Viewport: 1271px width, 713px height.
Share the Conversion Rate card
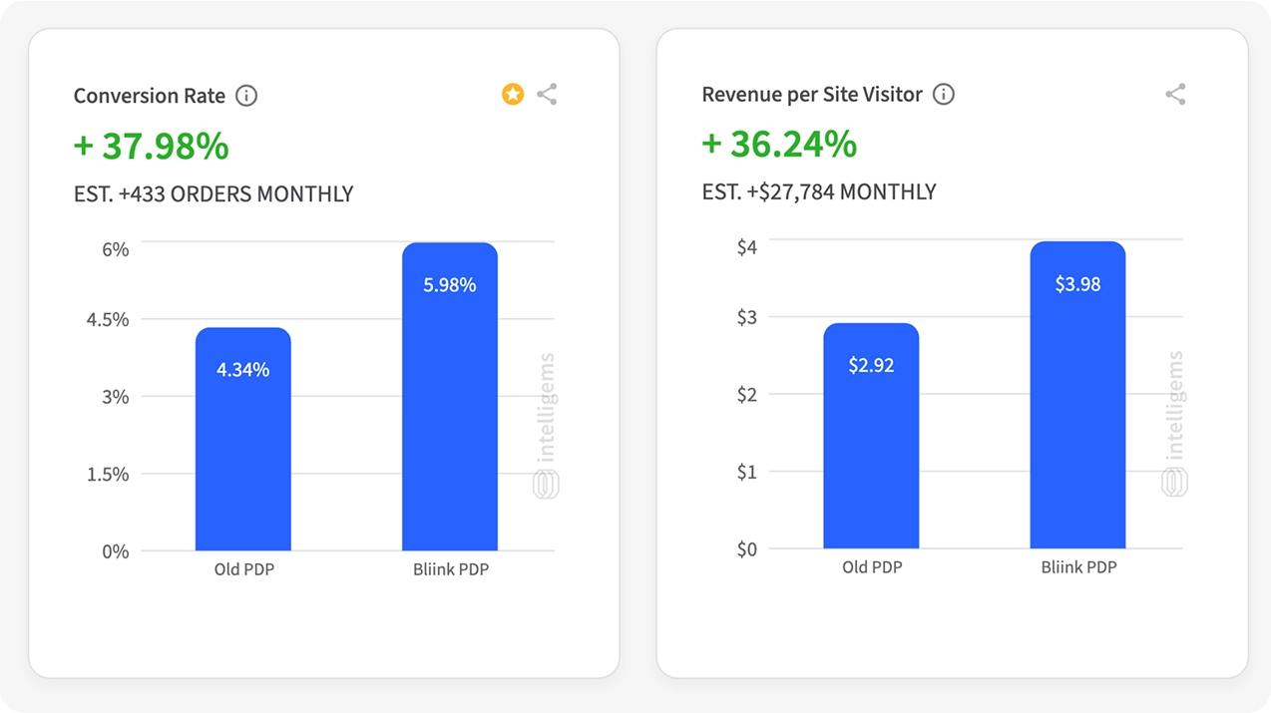click(547, 95)
